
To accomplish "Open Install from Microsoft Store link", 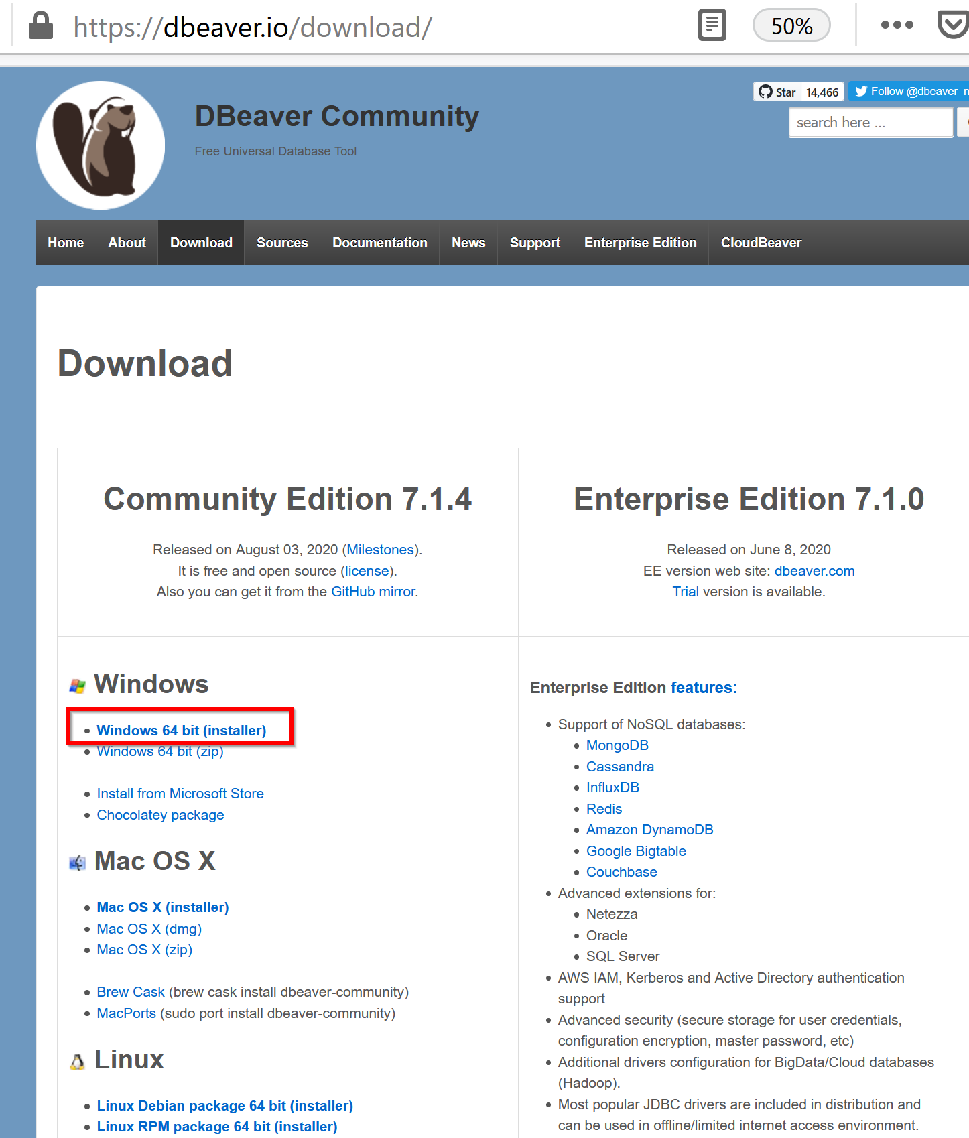I will [180, 794].
